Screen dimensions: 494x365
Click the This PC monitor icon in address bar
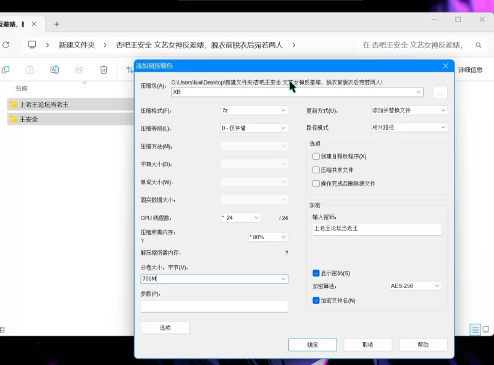tap(32, 44)
